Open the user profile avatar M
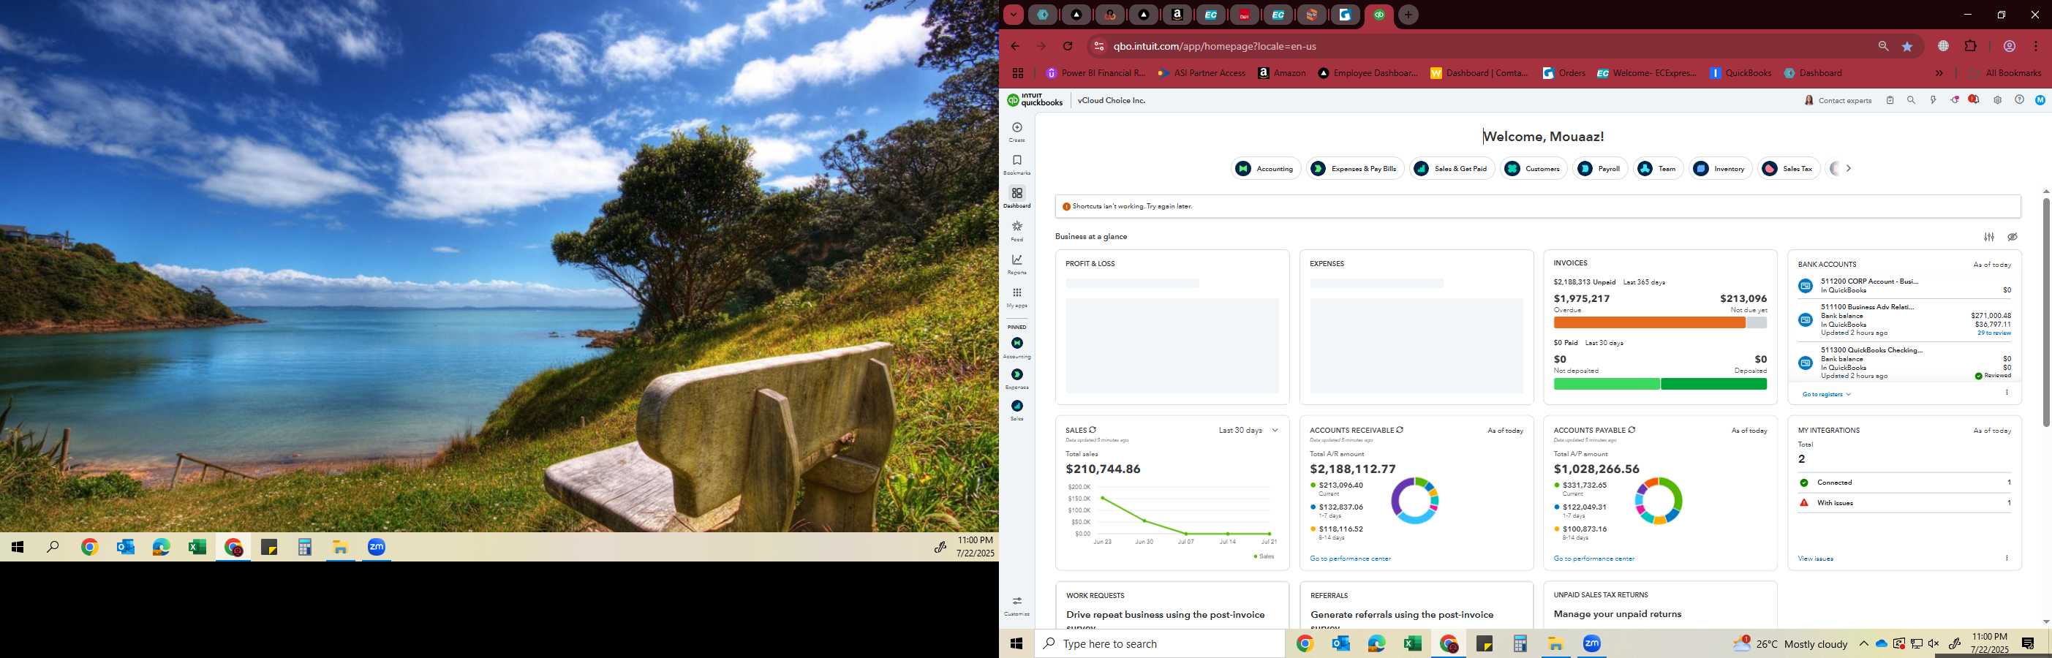This screenshot has width=2052, height=658. click(2040, 100)
